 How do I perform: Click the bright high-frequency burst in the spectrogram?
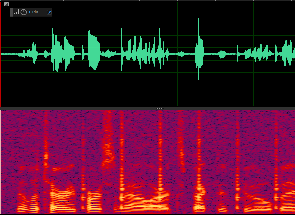coord(109,150)
